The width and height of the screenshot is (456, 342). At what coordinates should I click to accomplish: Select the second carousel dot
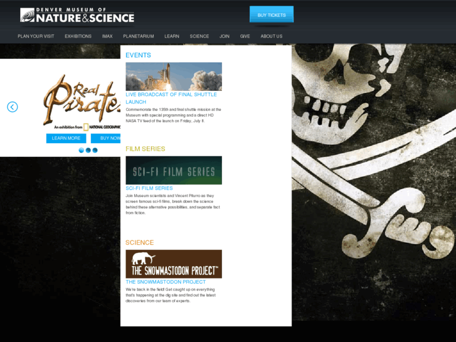pos(88,150)
